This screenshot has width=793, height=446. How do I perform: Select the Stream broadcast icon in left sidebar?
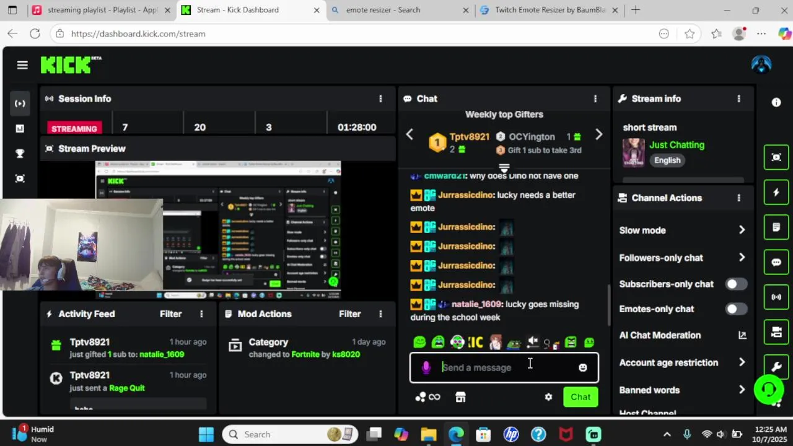[x=20, y=103]
